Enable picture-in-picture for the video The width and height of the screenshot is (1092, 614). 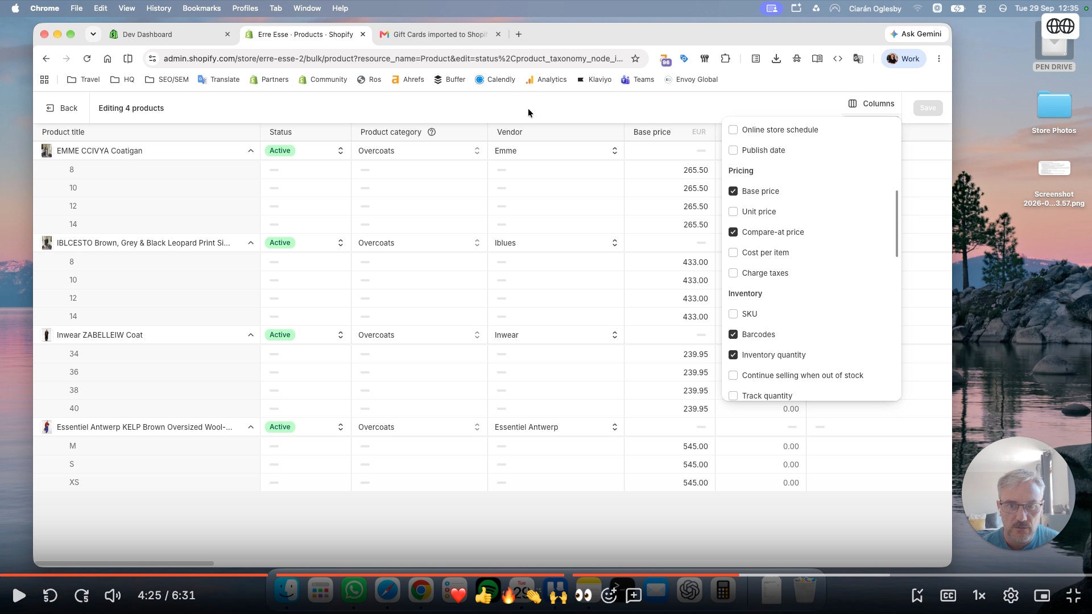click(x=1042, y=595)
